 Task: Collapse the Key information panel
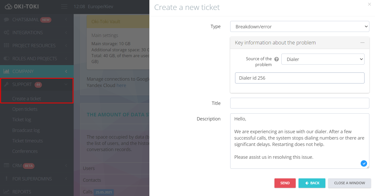362,43
